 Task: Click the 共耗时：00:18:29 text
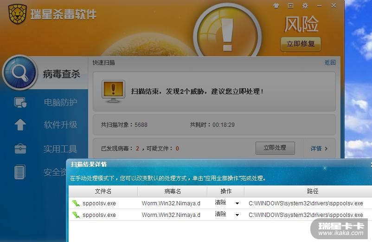point(212,124)
